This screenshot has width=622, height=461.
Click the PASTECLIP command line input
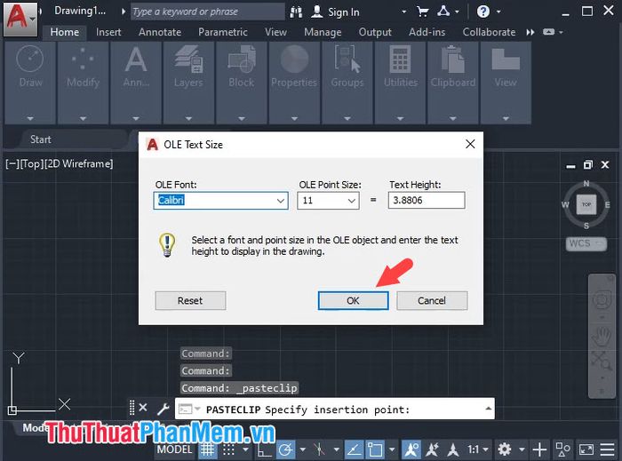point(334,409)
